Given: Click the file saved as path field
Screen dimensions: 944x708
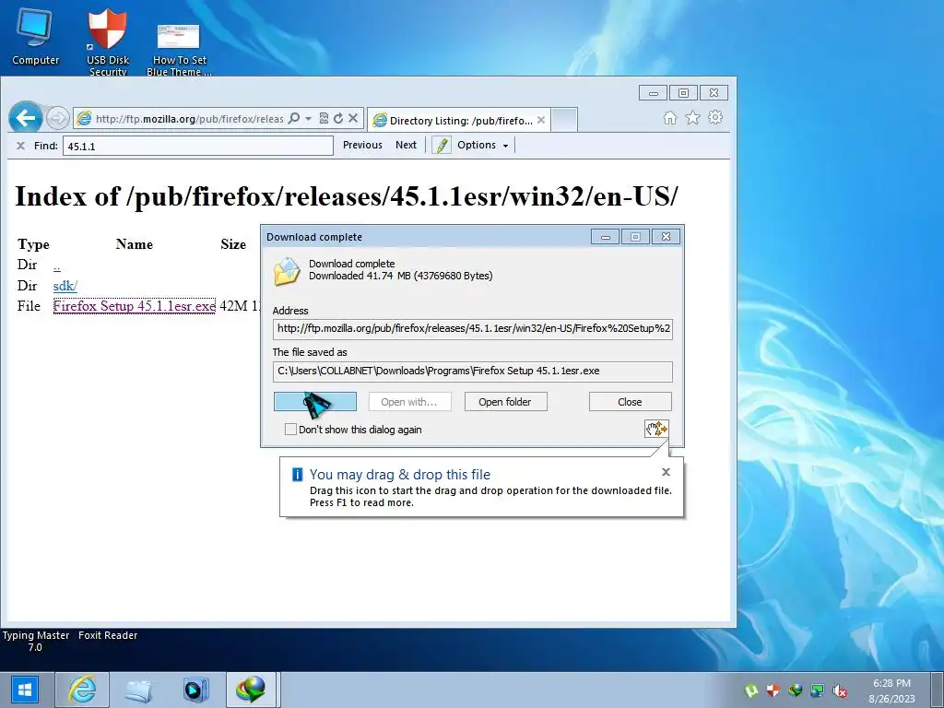Looking at the screenshot, I should coord(473,372).
